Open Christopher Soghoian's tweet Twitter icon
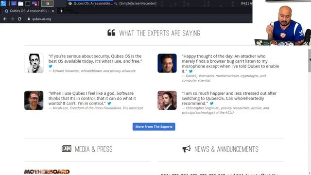311x175 pixels. [x=212, y=103]
